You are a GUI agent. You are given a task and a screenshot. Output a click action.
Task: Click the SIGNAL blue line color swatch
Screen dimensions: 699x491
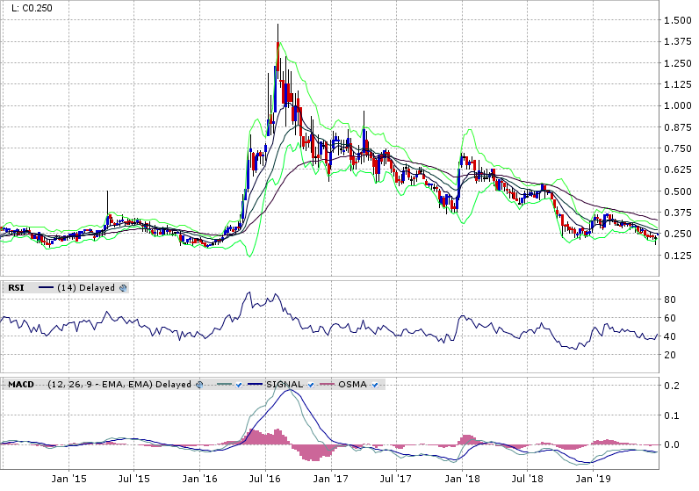pyautogui.click(x=257, y=385)
